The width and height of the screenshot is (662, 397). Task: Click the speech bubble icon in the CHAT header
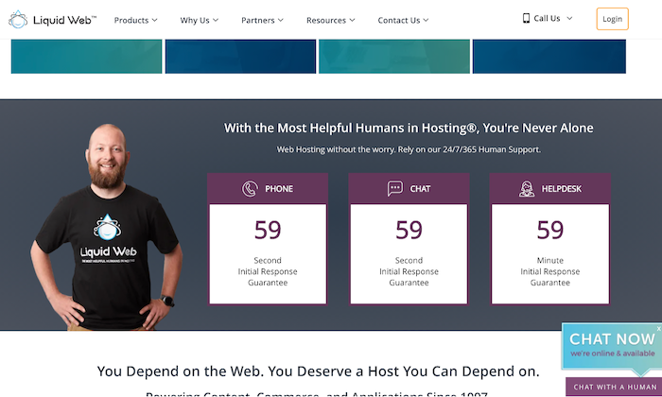(395, 188)
